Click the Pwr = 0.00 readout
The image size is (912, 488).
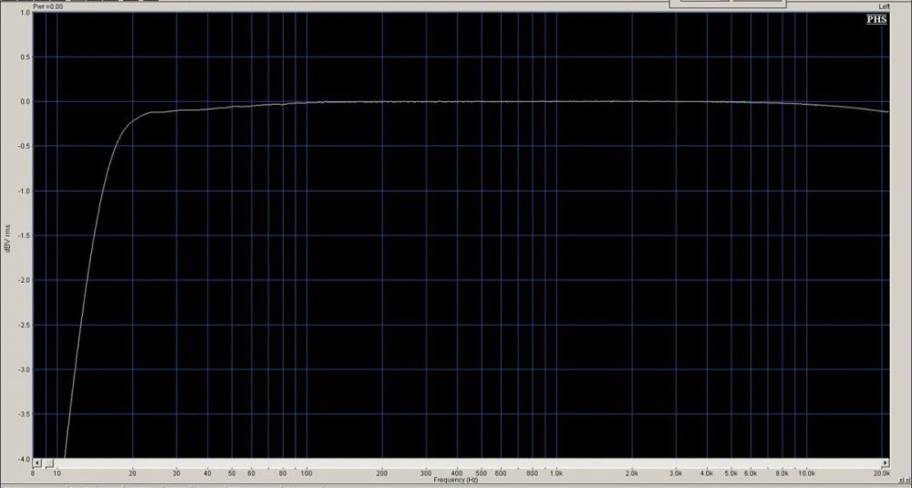click(x=48, y=5)
